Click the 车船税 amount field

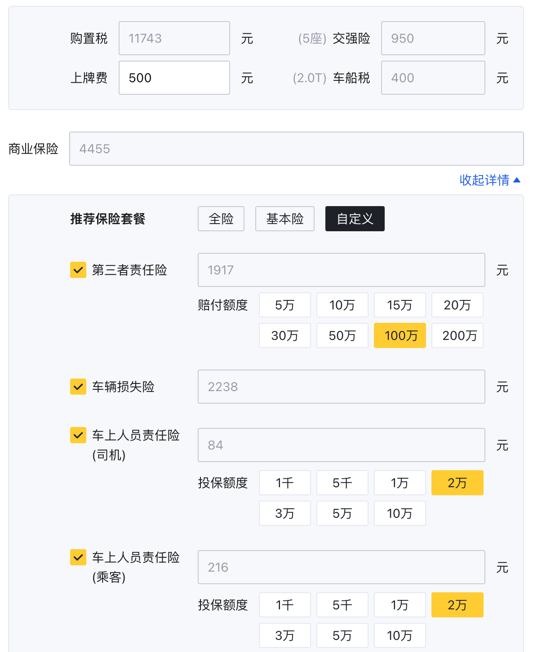(x=433, y=78)
